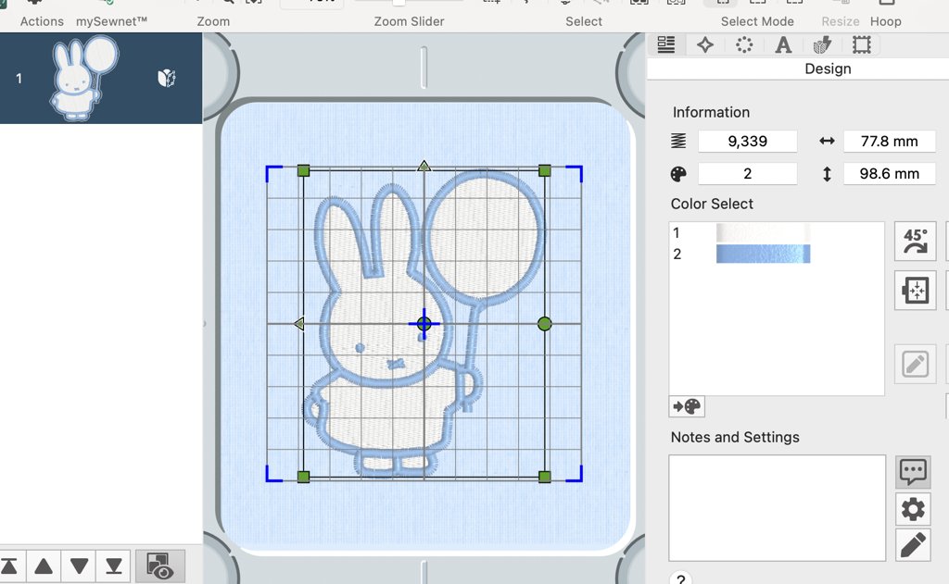Click the palette colors count icon
Image resolution: width=949 pixels, height=584 pixels.
tap(678, 174)
